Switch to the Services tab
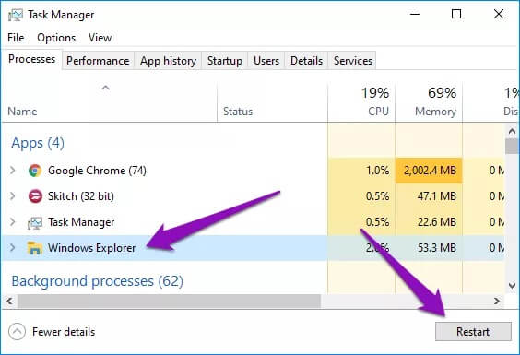 (x=353, y=61)
